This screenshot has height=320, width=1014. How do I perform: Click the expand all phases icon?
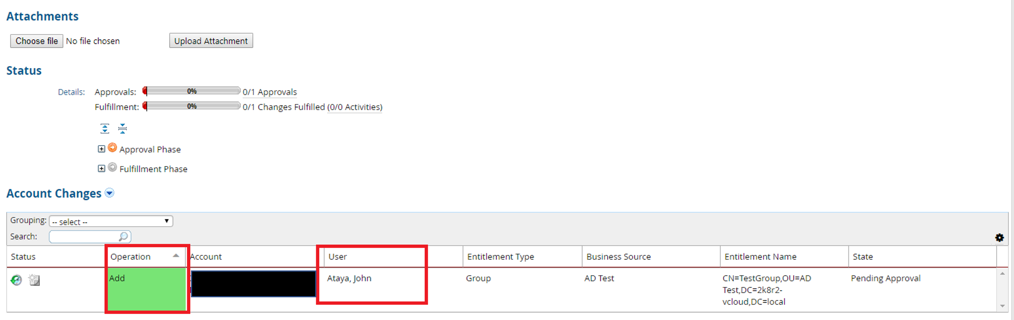[105, 129]
